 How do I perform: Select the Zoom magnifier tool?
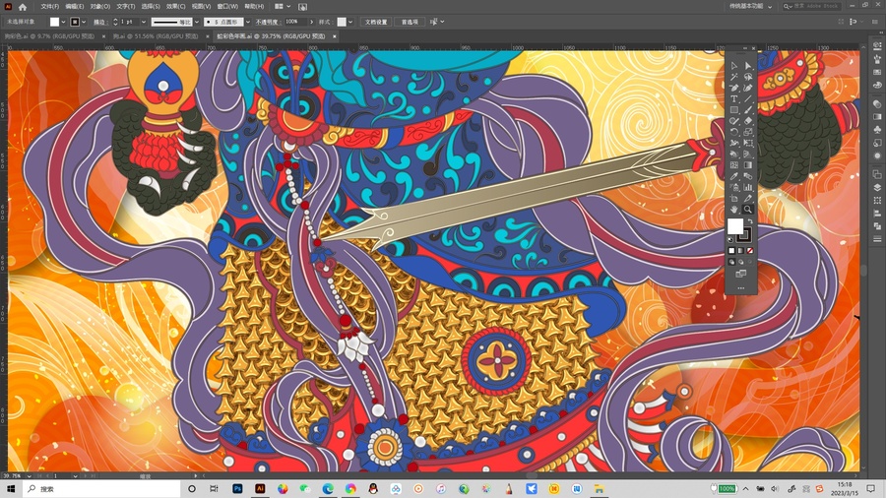[748, 210]
